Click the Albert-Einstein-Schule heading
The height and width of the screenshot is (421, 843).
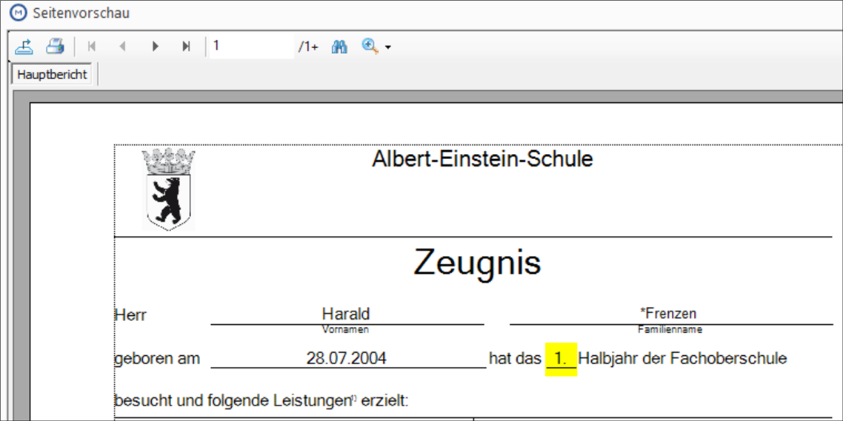(x=482, y=160)
